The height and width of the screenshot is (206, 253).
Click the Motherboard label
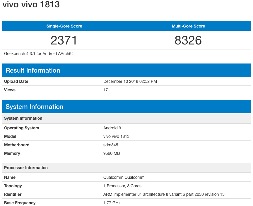(x=17, y=145)
